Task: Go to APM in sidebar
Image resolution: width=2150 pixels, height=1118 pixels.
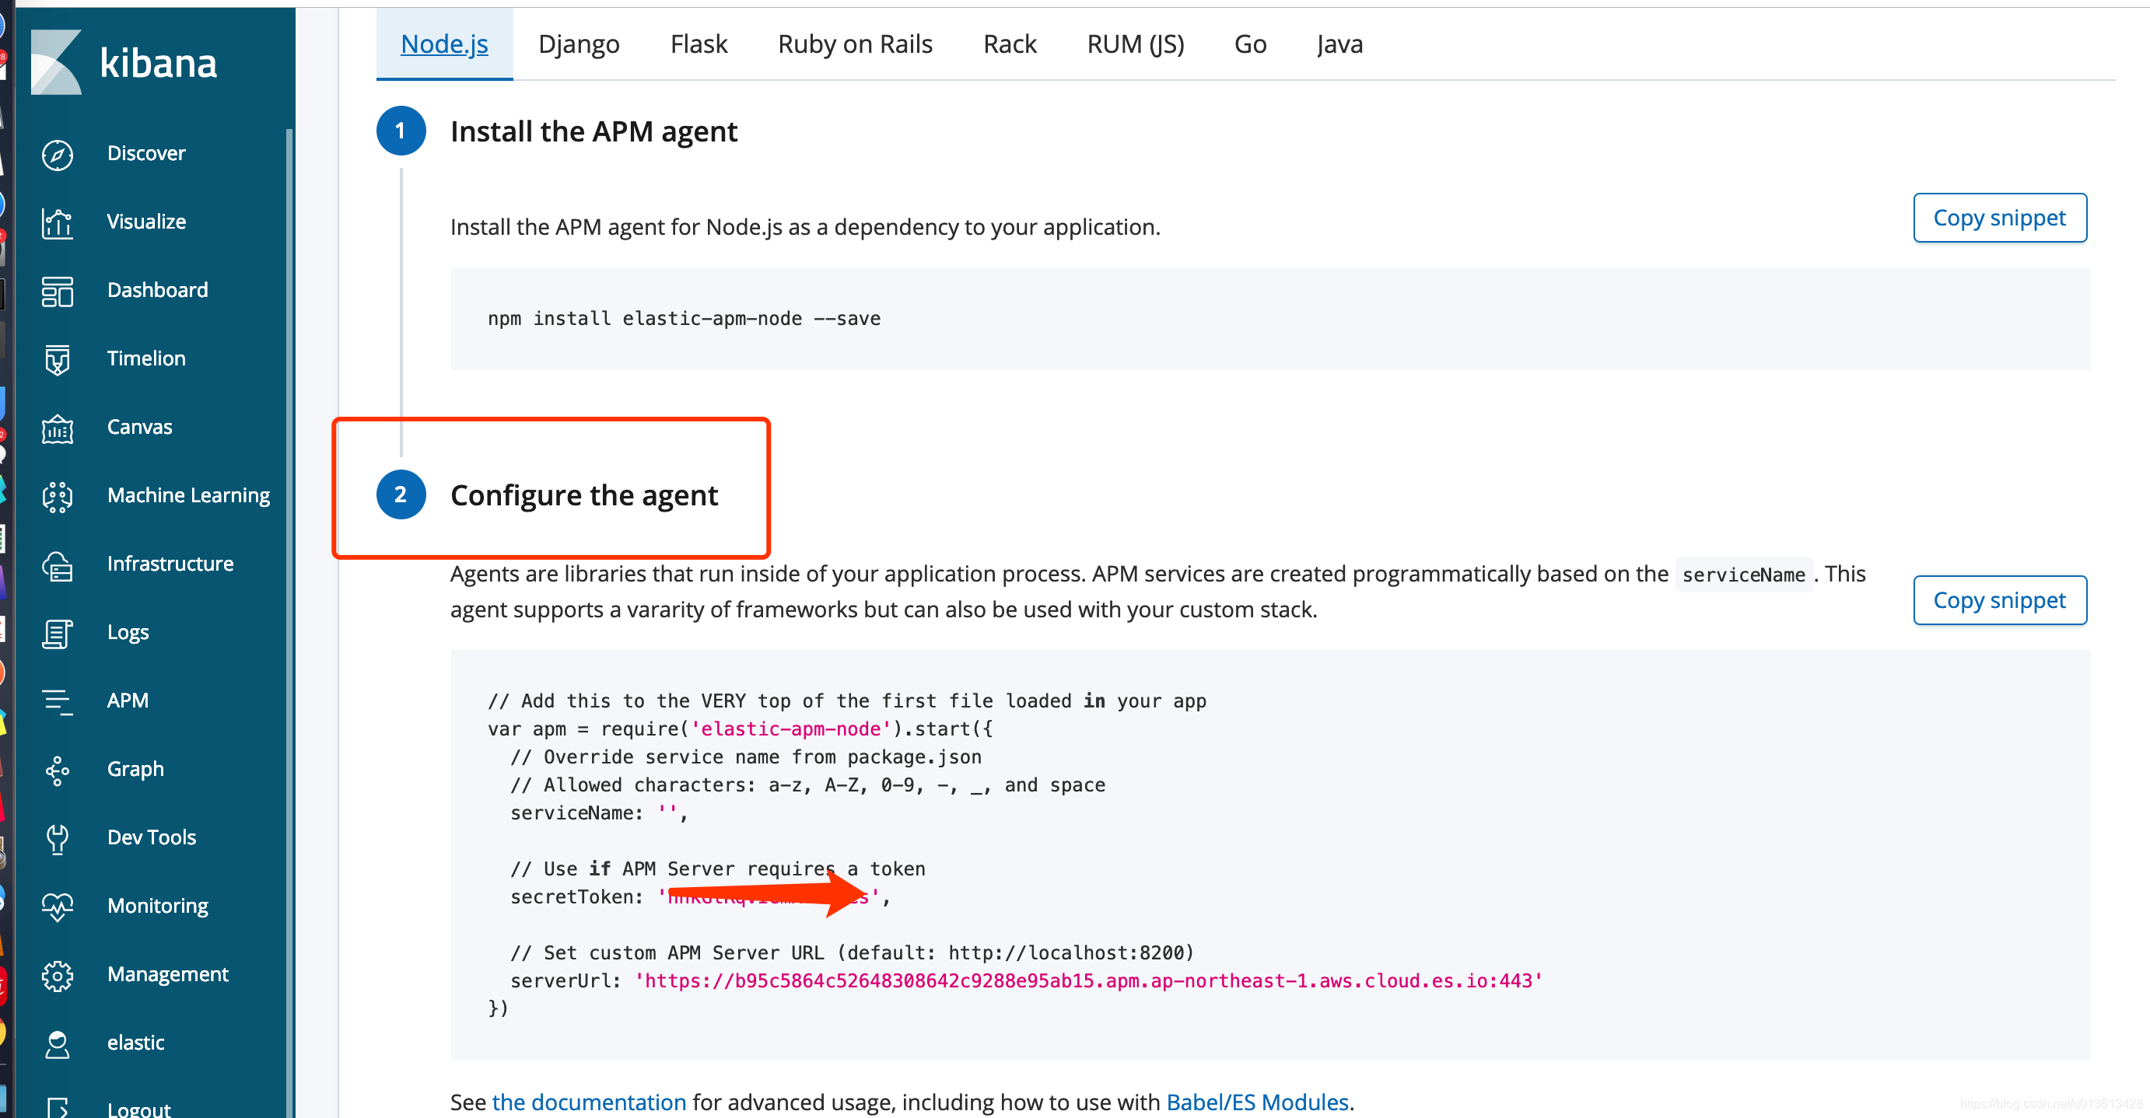Action: (128, 700)
